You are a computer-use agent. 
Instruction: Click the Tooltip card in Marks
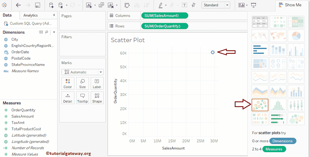tap(82, 98)
